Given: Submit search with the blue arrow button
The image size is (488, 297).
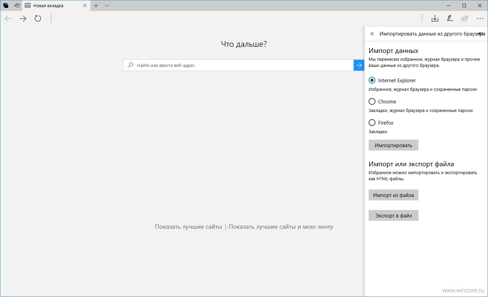Looking at the screenshot, I should [359, 65].
